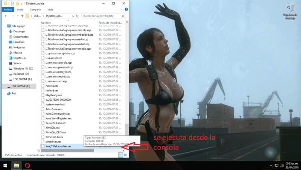Select Objetos 3D in sidebar
Viewport: 301px width, 170px height.
click(x=20, y=58)
